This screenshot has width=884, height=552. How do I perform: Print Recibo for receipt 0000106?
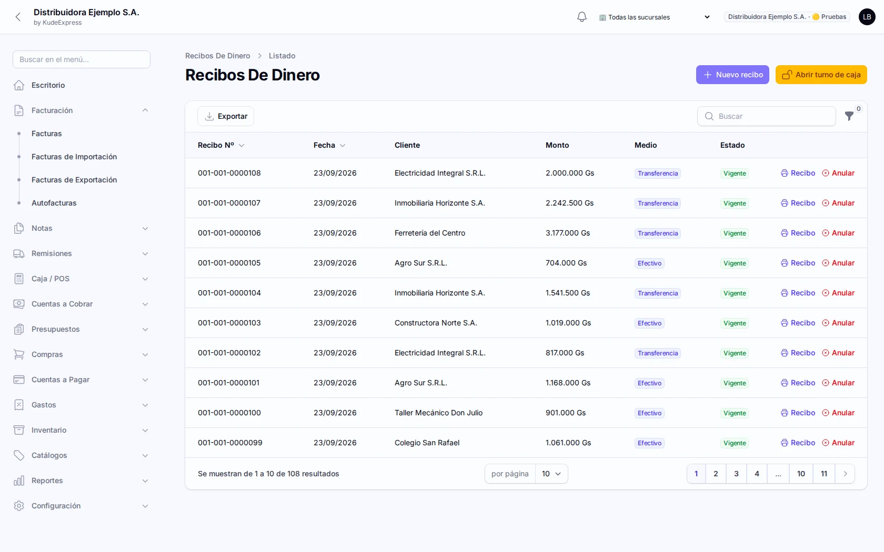tap(798, 233)
